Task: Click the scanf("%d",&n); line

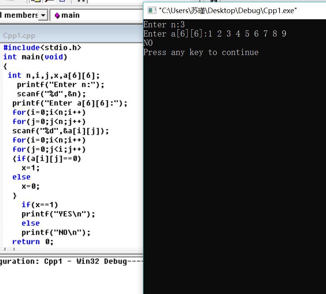Action: click(52, 94)
